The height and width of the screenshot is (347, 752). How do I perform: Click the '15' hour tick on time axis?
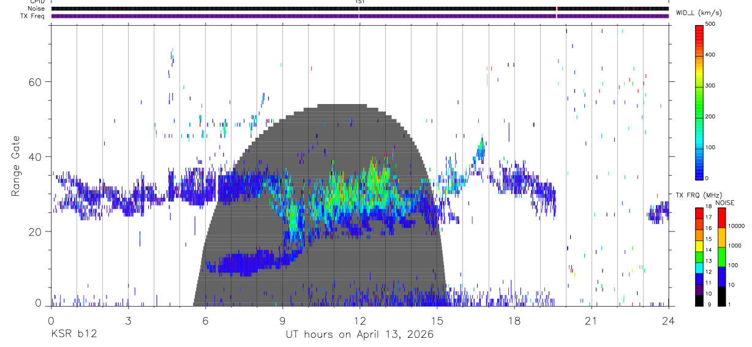[x=437, y=321]
